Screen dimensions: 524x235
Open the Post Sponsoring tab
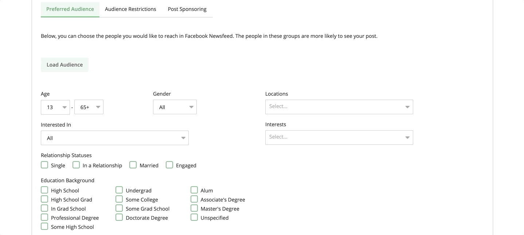click(187, 9)
